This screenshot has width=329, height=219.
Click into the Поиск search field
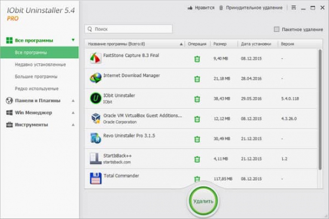[x=129, y=29]
